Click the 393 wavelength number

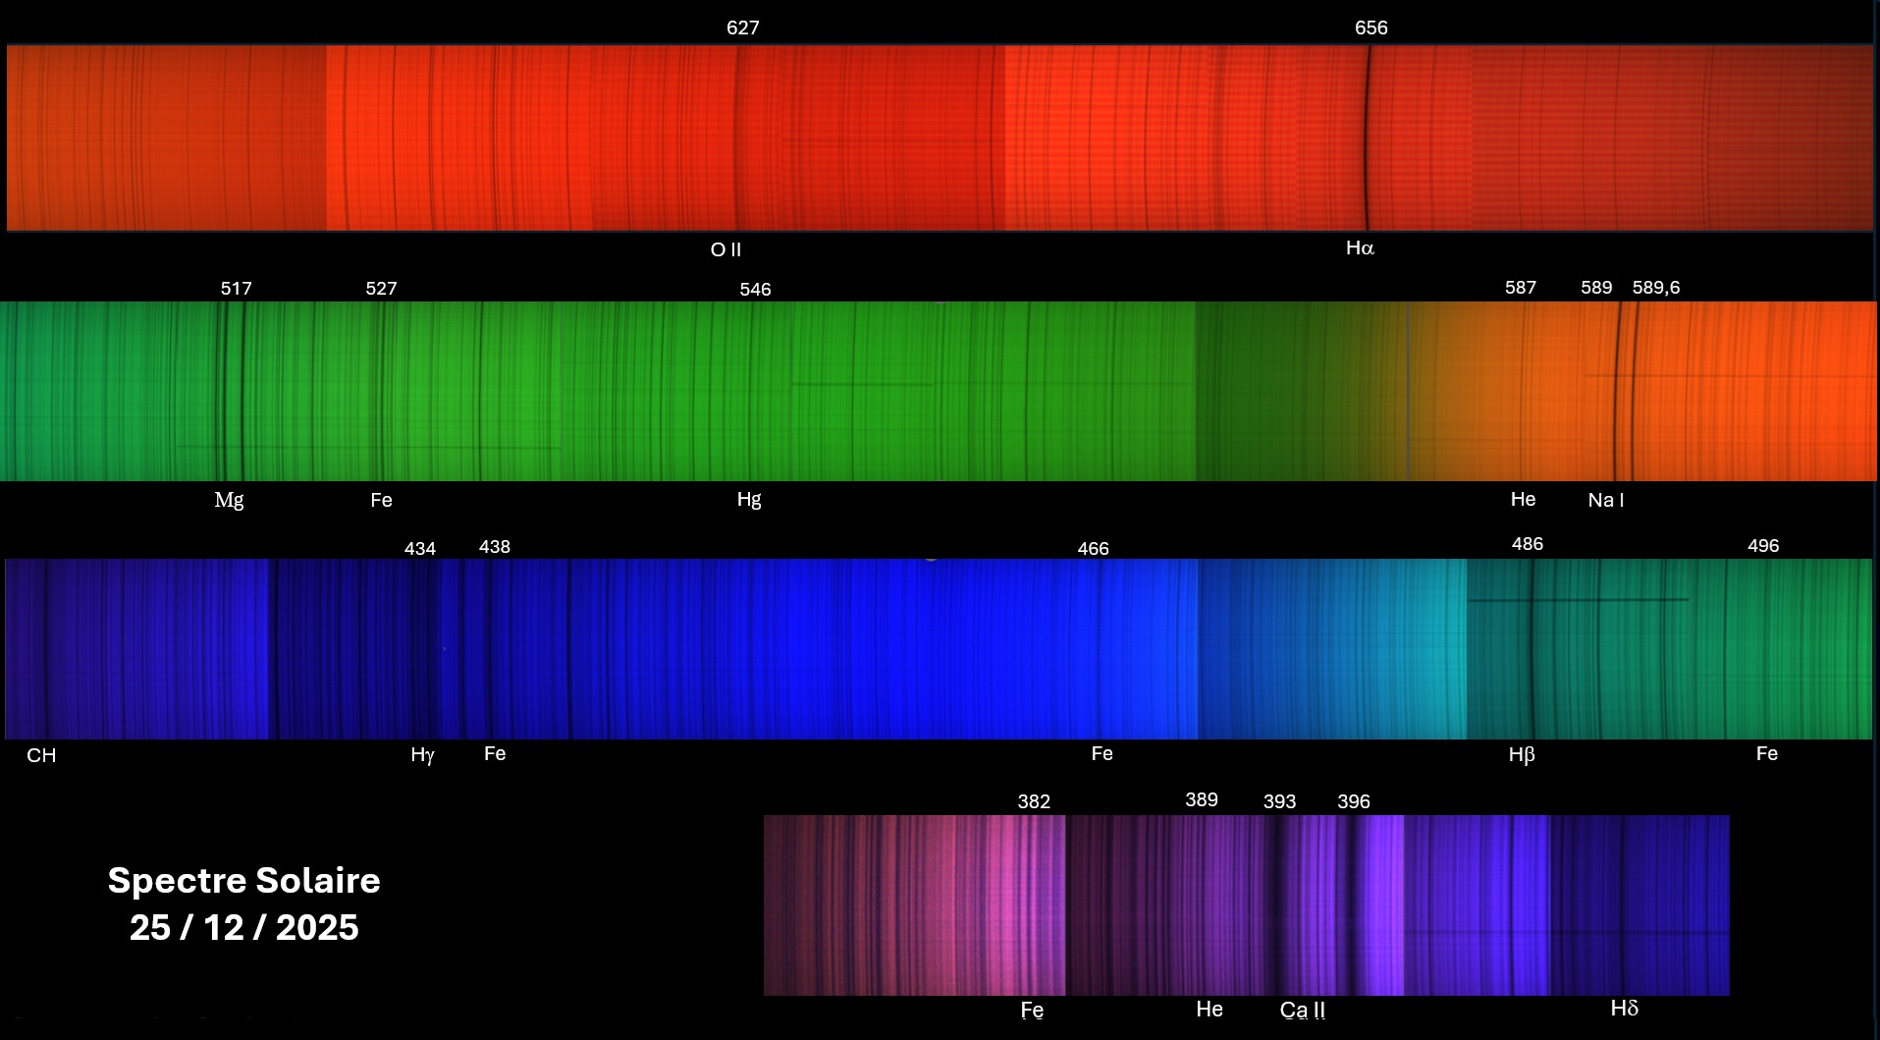click(1279, 802)
